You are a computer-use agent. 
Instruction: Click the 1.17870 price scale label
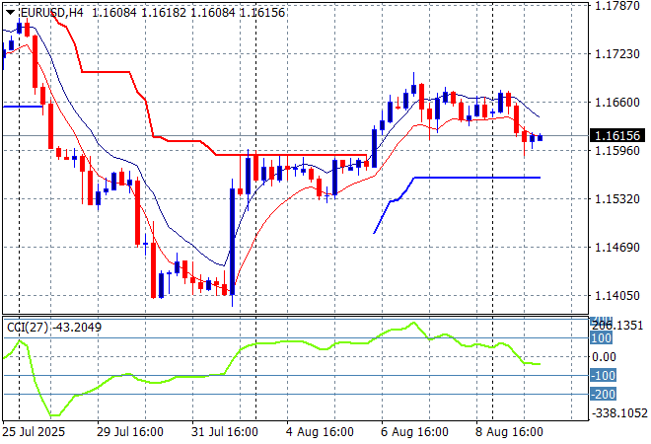[x=617, y=5]
